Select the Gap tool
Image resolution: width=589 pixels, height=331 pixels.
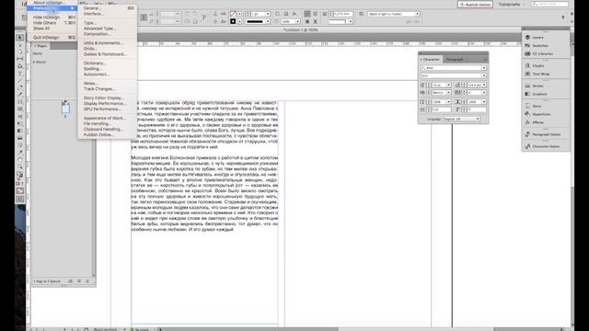pos(20,59)
